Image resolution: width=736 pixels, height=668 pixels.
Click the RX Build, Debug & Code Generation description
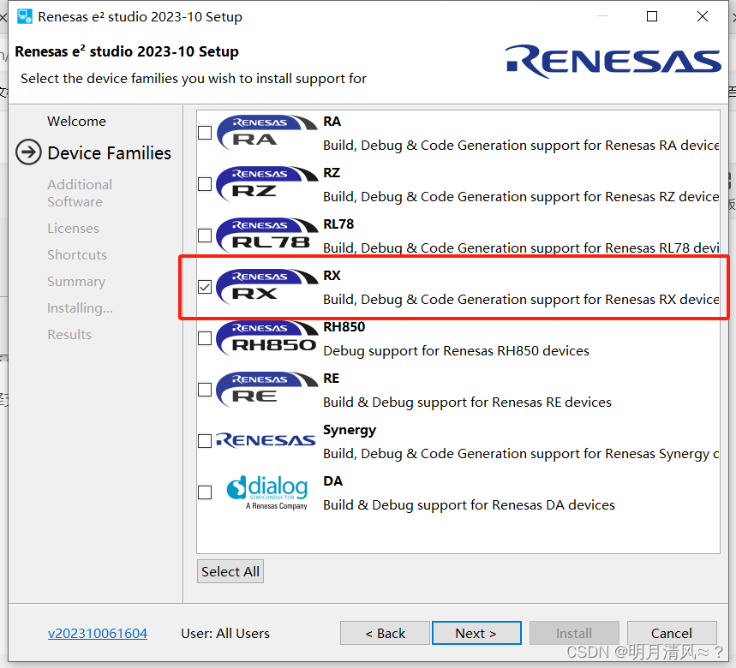521,300
